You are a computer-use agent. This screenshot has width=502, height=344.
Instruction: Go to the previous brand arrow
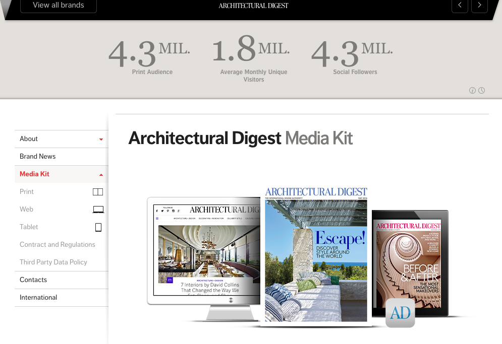460,5
